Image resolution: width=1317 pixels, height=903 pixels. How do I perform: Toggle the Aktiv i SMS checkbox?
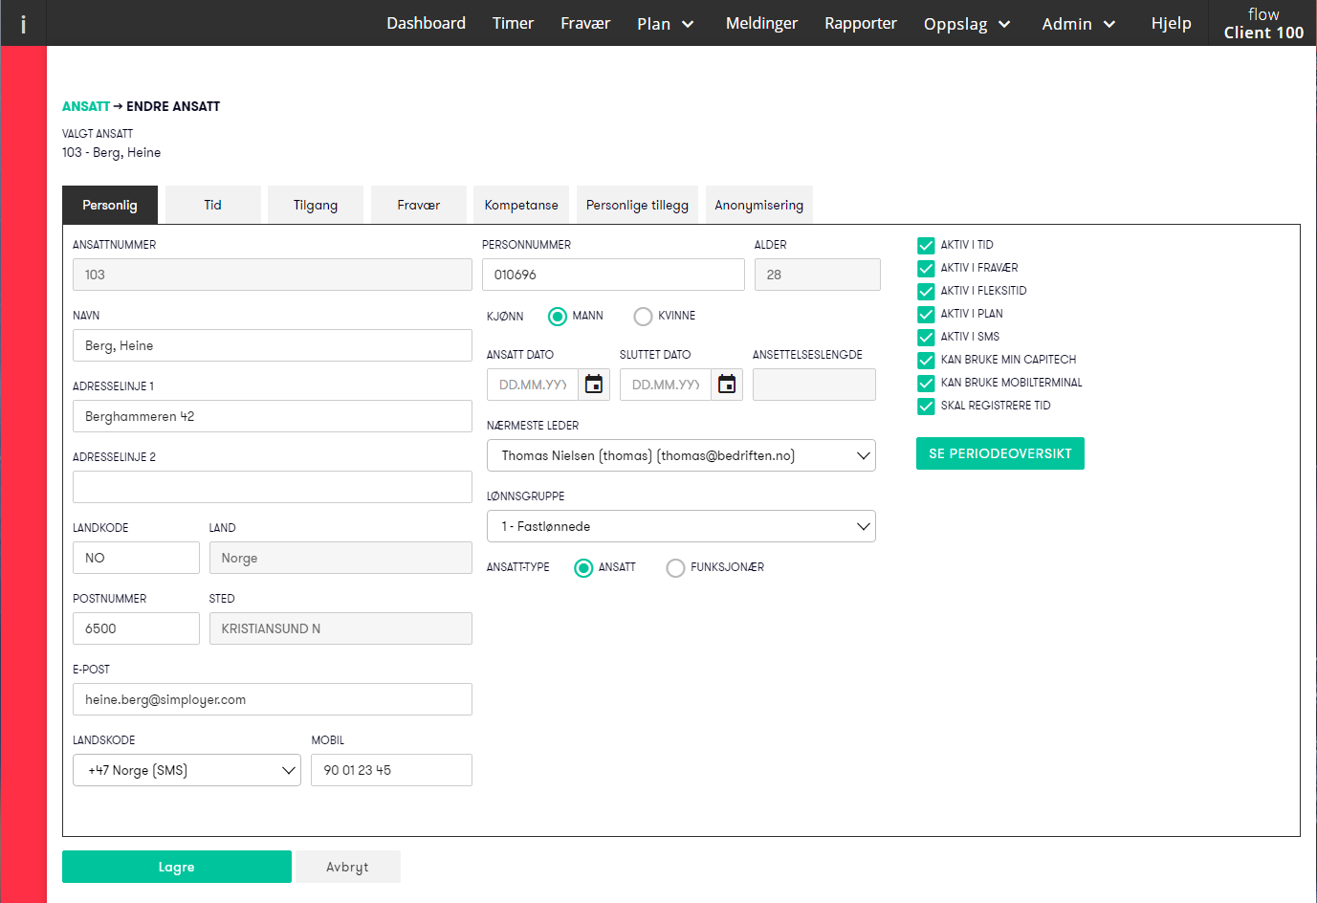(x=926, y=337)
